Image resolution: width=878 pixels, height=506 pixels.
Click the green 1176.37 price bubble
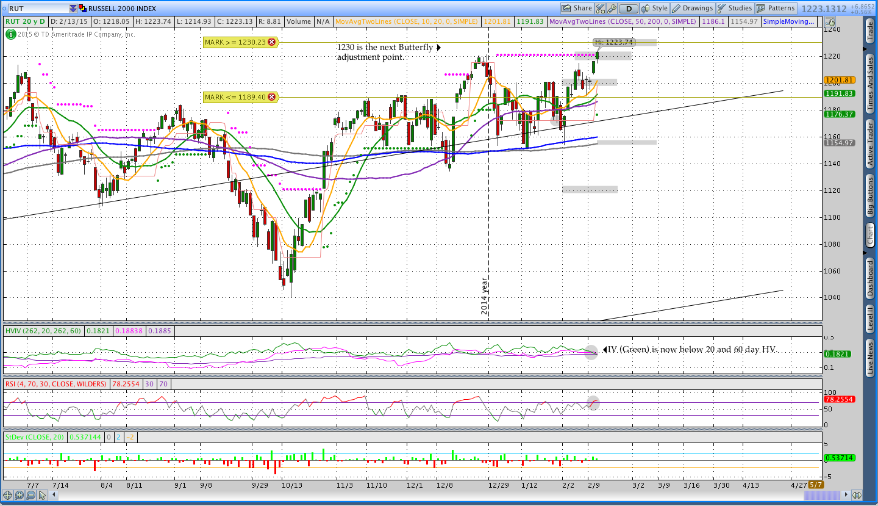click(839, 114)
